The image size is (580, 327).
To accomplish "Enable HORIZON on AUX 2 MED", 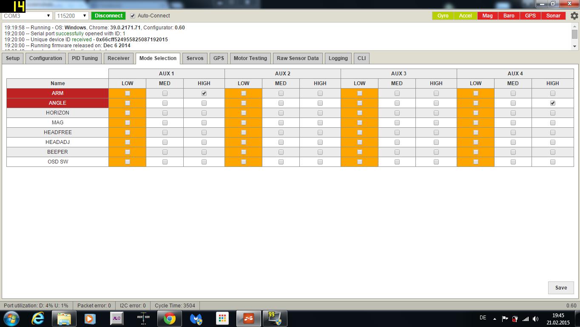I will [x=281, y=113].
